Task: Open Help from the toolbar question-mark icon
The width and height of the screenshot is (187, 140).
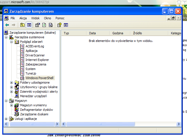Action: [59, 25]
